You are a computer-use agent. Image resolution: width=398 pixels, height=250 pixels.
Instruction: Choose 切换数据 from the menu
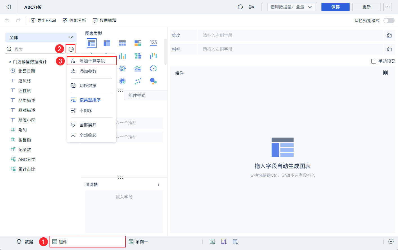(92, 86)
